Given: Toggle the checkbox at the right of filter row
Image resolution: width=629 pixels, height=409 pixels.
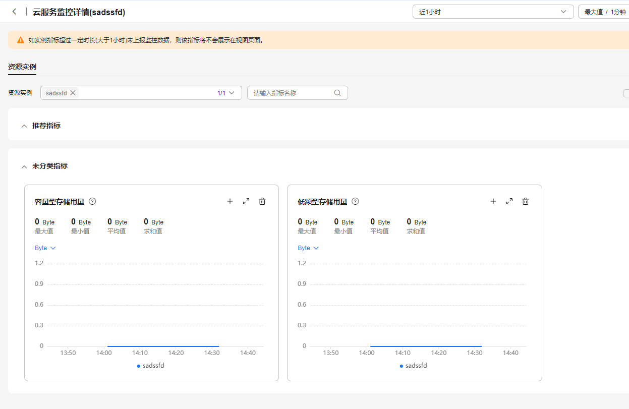Looking at the screenshot, I should point(626,93).
